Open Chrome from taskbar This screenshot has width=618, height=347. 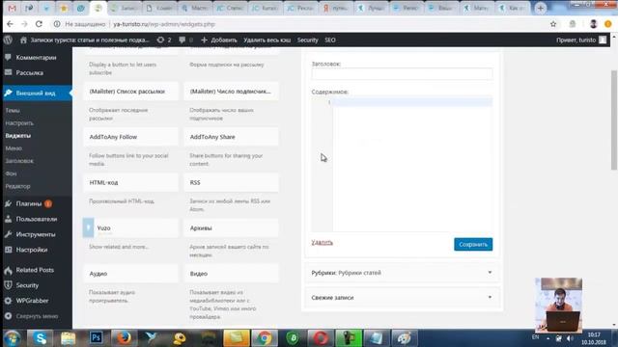pos(265,338)
